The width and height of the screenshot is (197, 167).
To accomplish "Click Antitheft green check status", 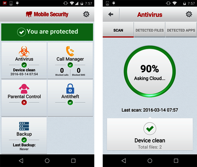I will coord(70,103).
